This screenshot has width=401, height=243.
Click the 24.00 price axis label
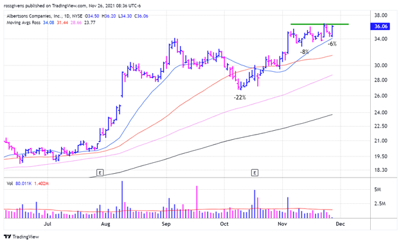(x=381, y=112)
